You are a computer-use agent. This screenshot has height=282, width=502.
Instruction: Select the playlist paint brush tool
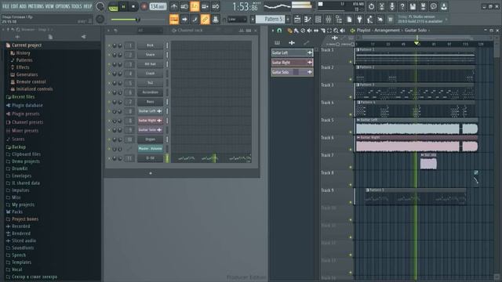tap(296, 31)
